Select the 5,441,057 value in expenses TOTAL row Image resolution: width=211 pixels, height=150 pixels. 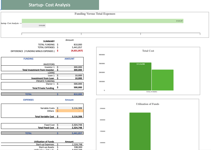click(x=77, y=133)
